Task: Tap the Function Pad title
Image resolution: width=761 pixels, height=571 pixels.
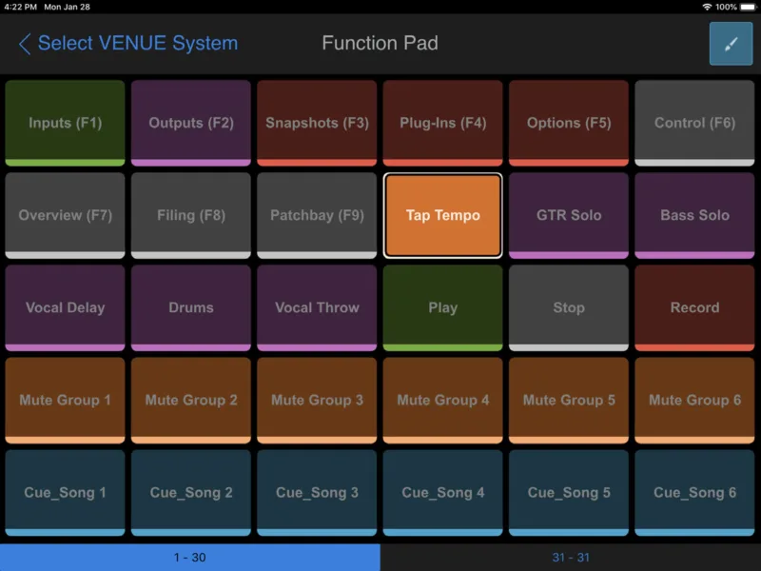Action: pos(380,43)
